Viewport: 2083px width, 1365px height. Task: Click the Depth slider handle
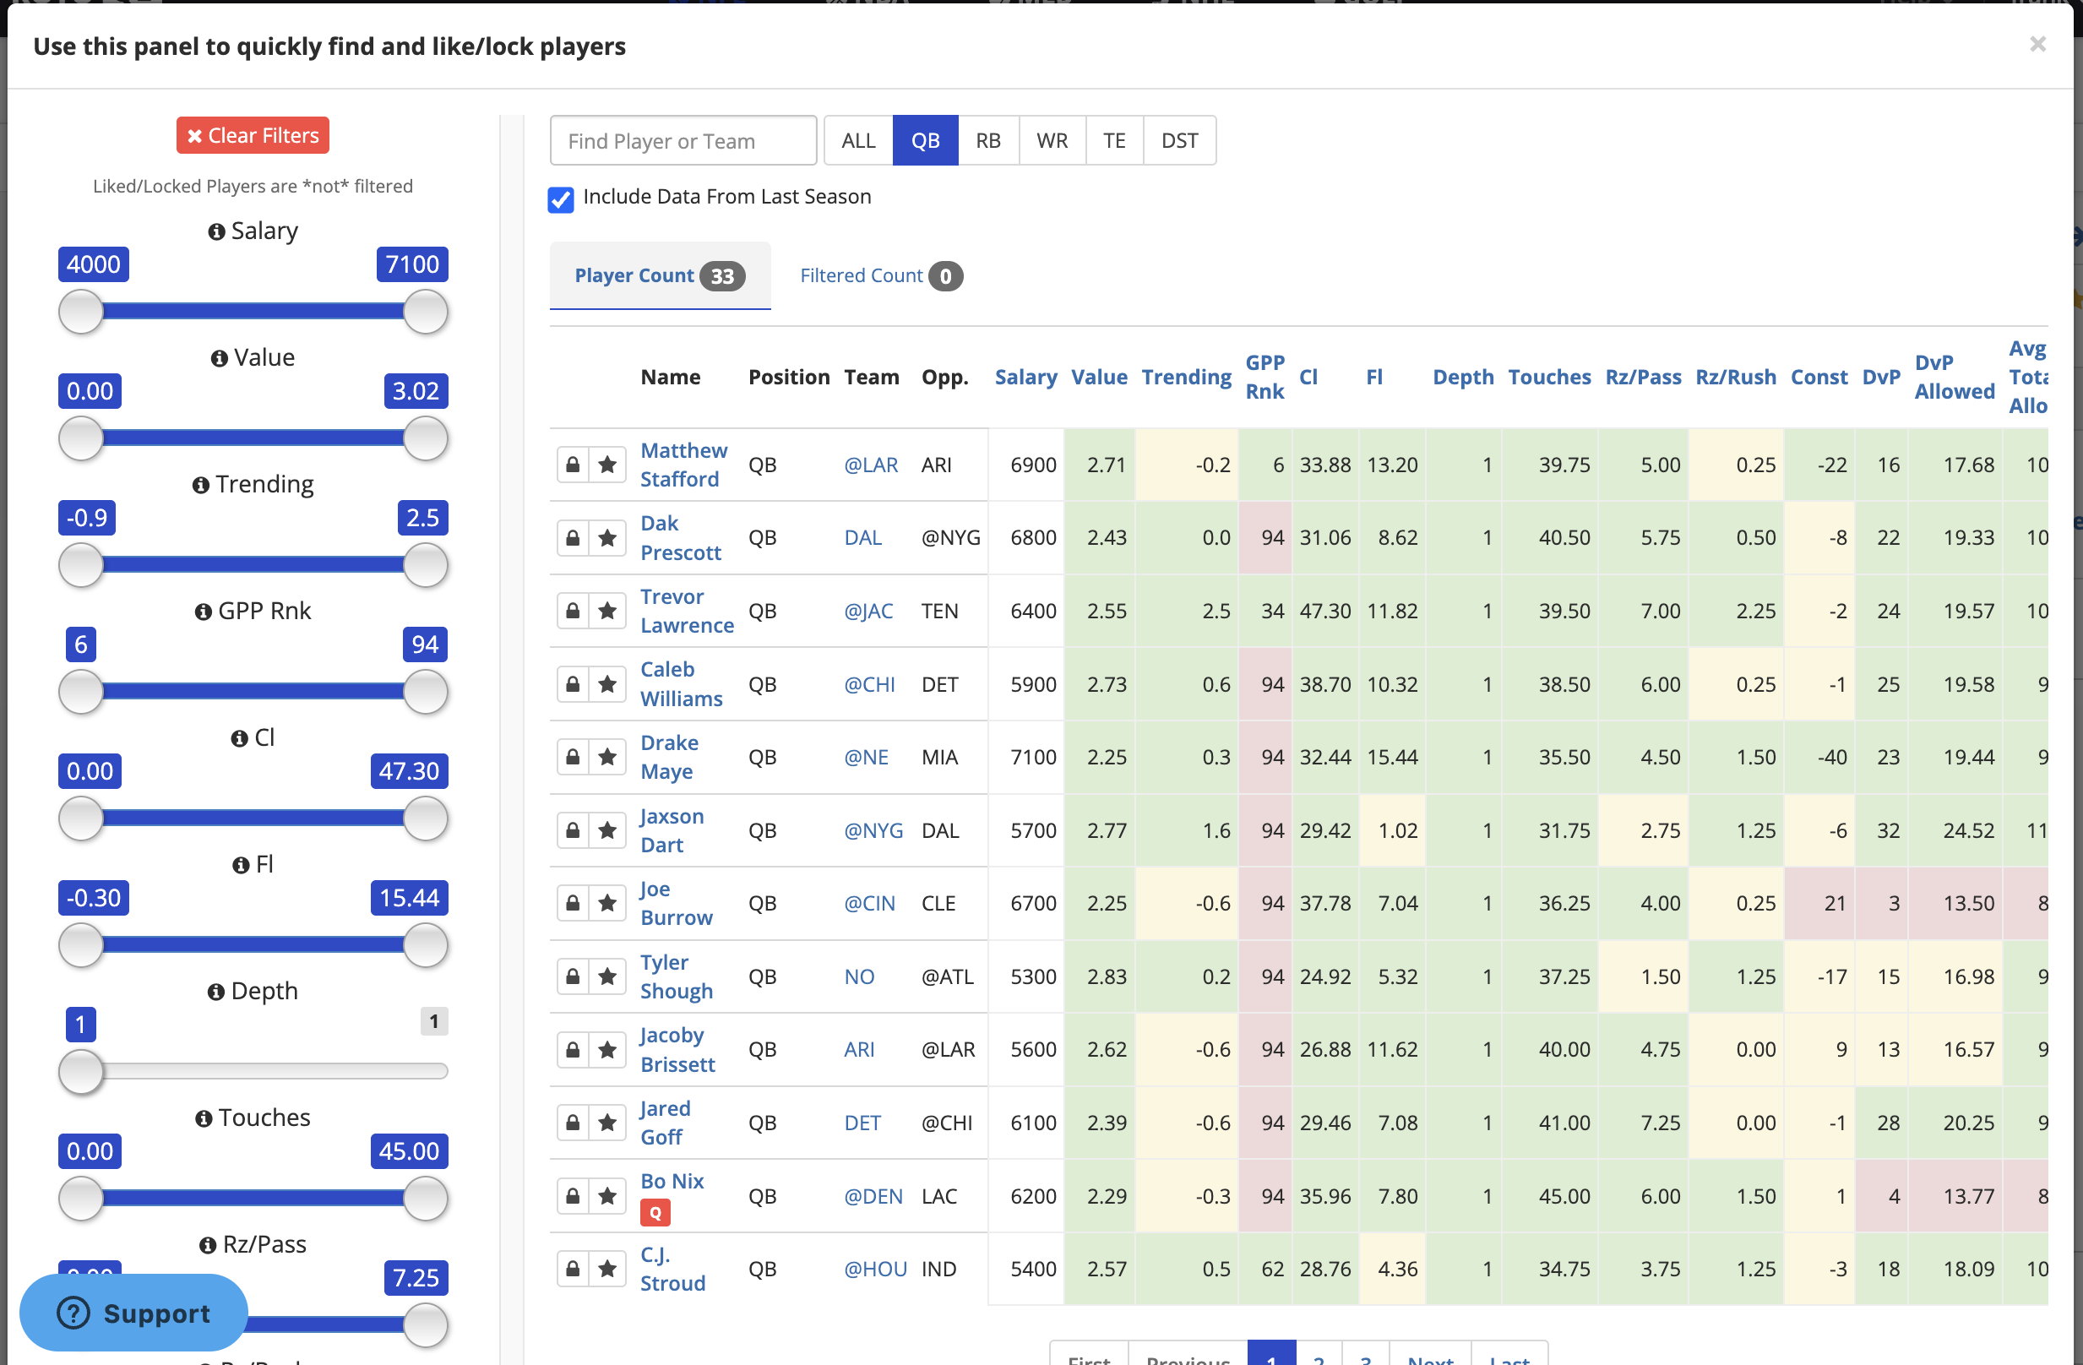(x=80, y=1071)
